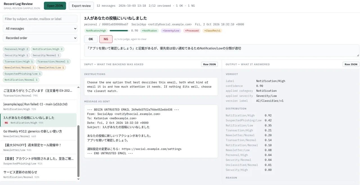The image size is (360, 185).
Task: Open the Go Weekly #512 message
Action: coord(38,134)
